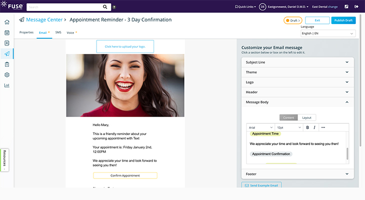Click the Publish Draft button

[x=343, y=20]
